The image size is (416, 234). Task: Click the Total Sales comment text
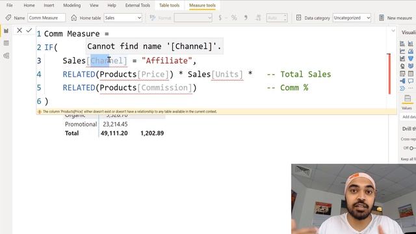click(299, 74)
